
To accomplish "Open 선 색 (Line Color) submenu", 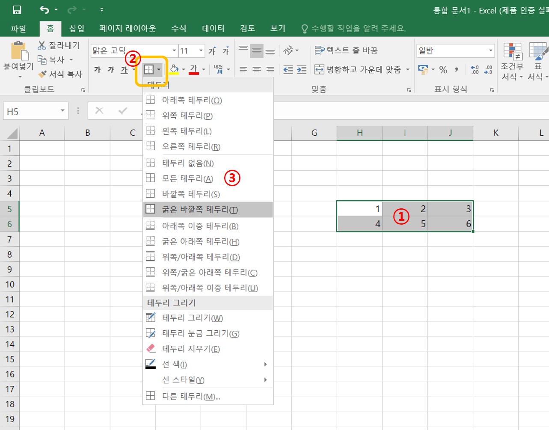I will coord(208,365).
